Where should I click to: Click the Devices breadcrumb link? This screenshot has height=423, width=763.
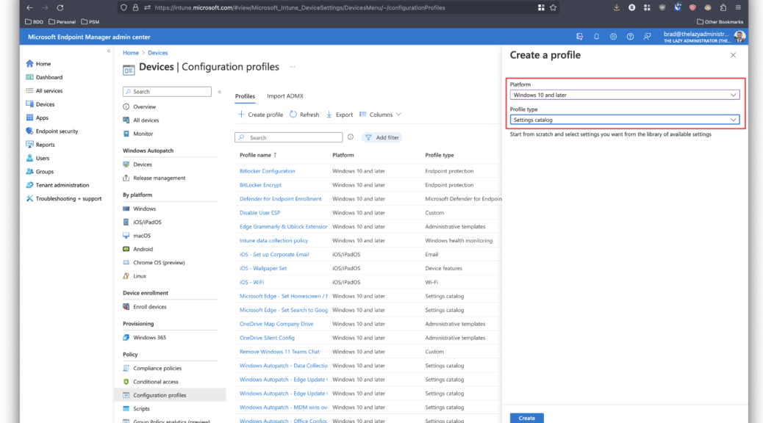157,53
